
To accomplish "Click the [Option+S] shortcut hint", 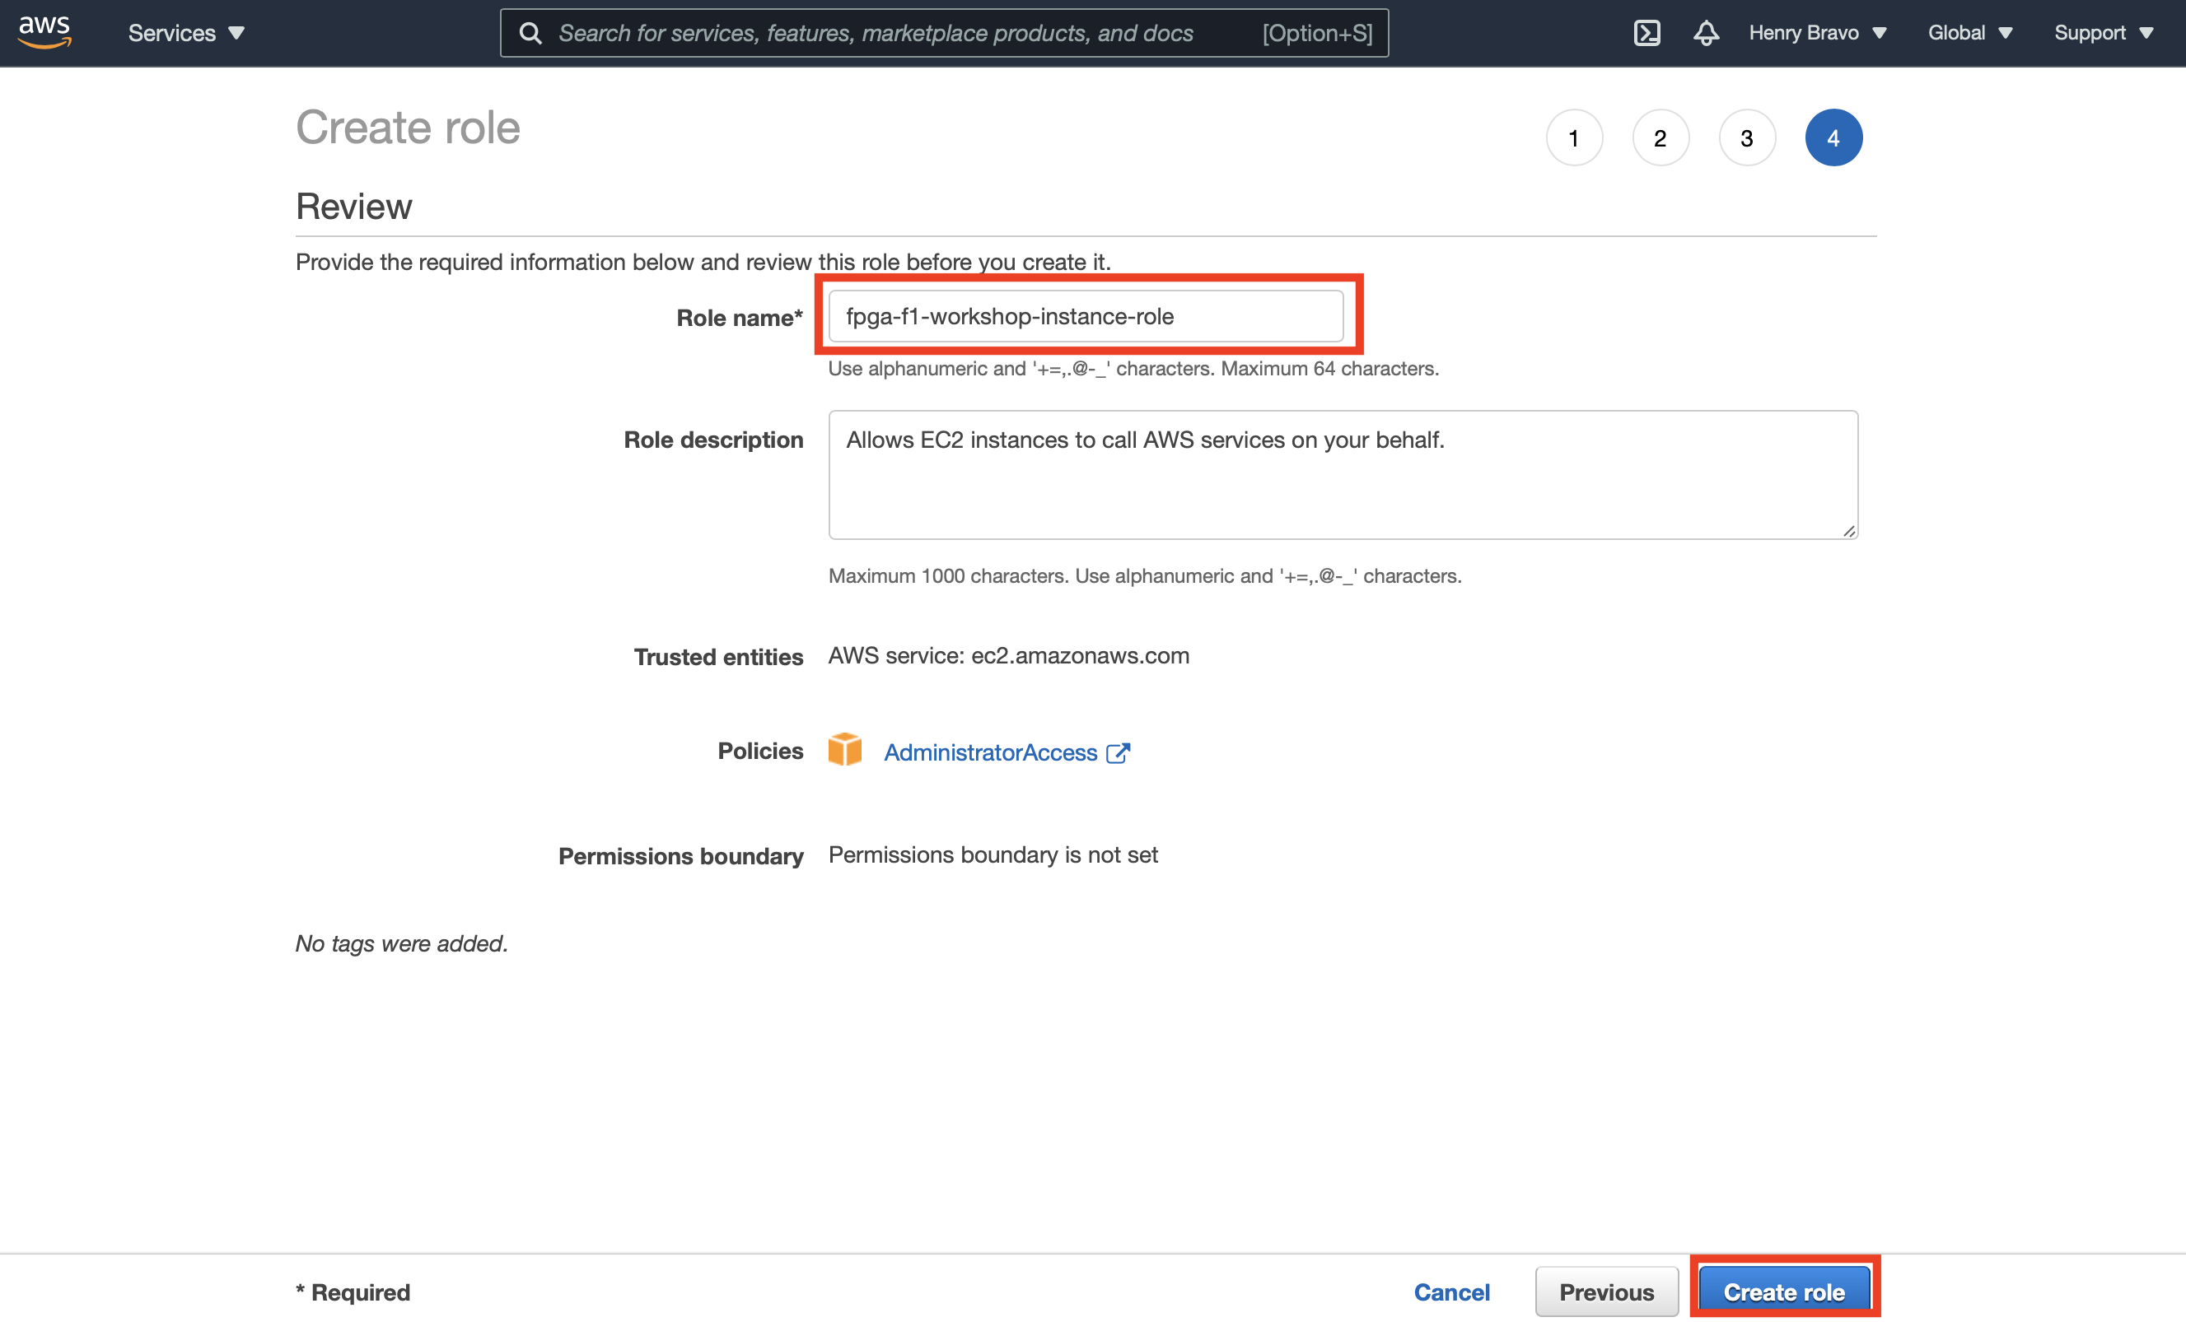I will click(x=1316, y=33).
